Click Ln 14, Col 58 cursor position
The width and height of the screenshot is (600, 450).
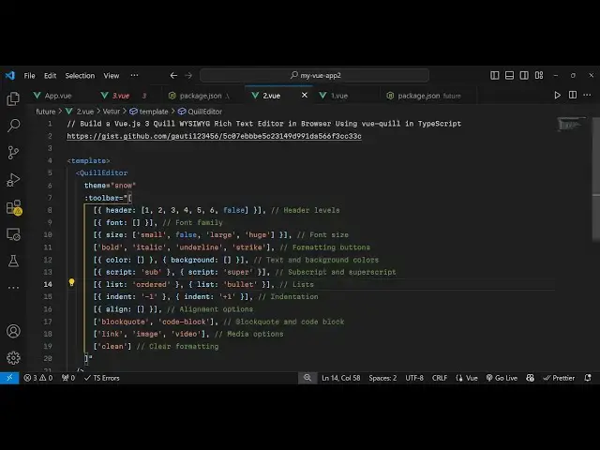coord(341,378)
